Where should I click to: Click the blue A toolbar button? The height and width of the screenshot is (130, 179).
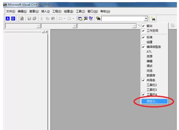point(8,18)
